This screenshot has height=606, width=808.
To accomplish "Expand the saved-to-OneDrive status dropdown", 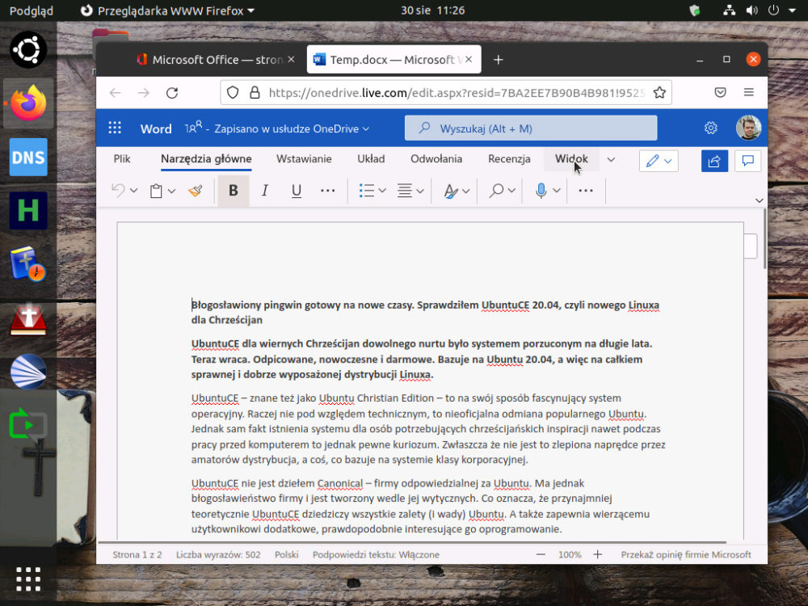I will pos(366,128).
